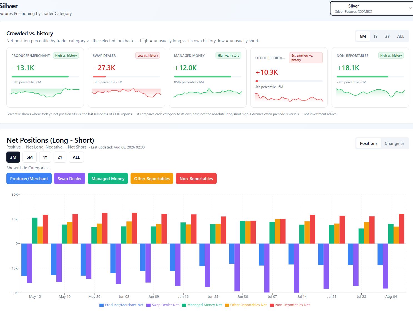Click the Producer/Merchant percentile progress bar
The height and width of the screenshot is (320, 413).
click(x=45, y=77)
